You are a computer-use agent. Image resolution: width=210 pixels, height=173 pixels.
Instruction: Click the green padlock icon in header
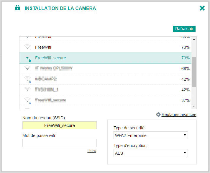18,8
